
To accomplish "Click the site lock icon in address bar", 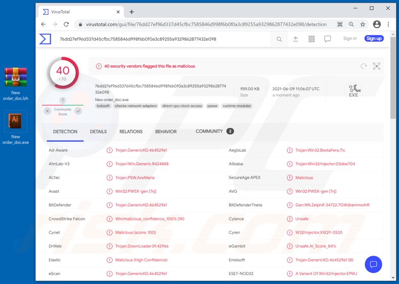I will [80, 24].
